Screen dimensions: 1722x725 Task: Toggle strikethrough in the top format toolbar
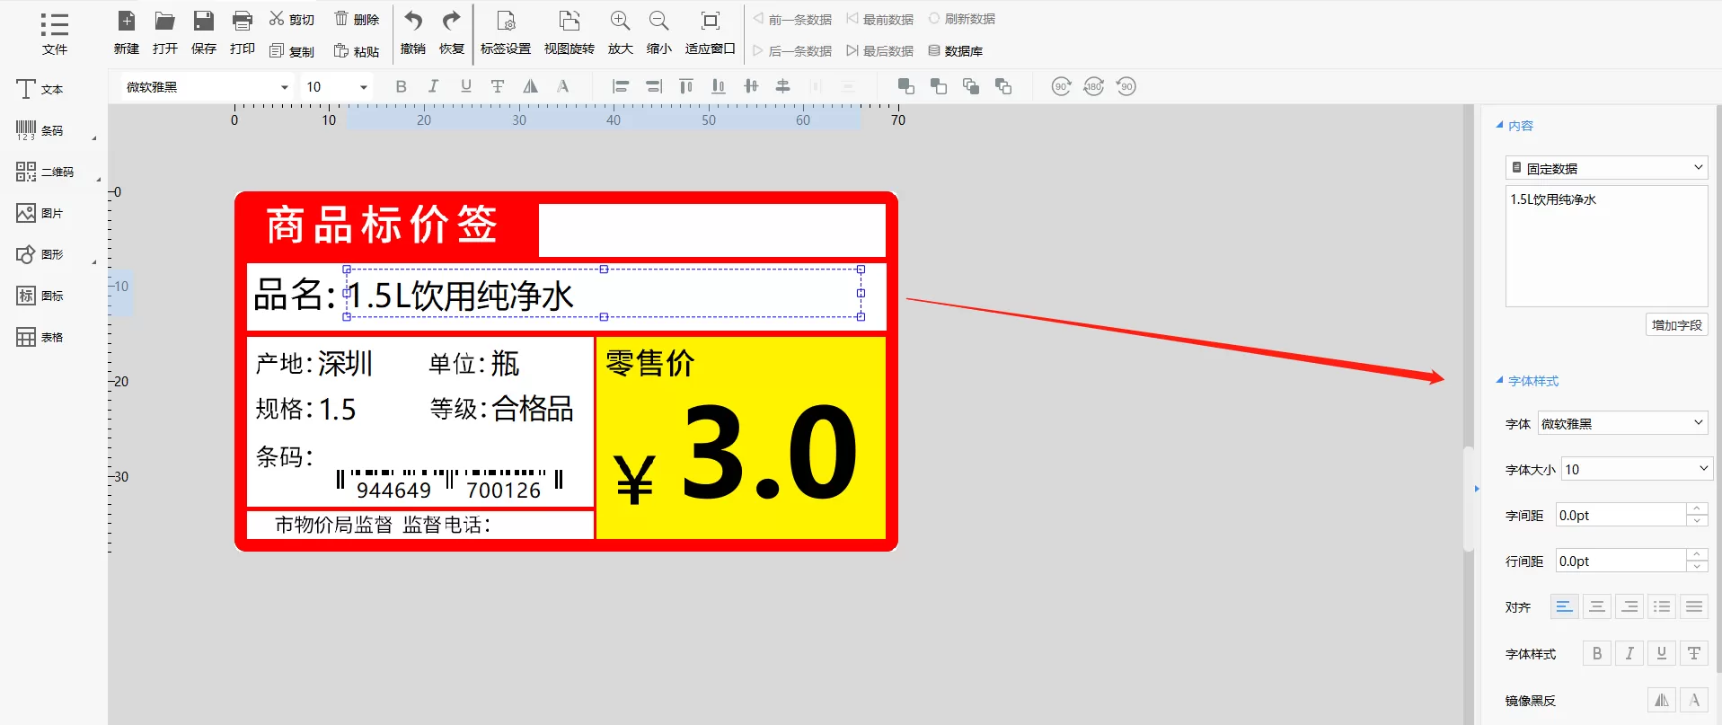click(x=498, y=86)
